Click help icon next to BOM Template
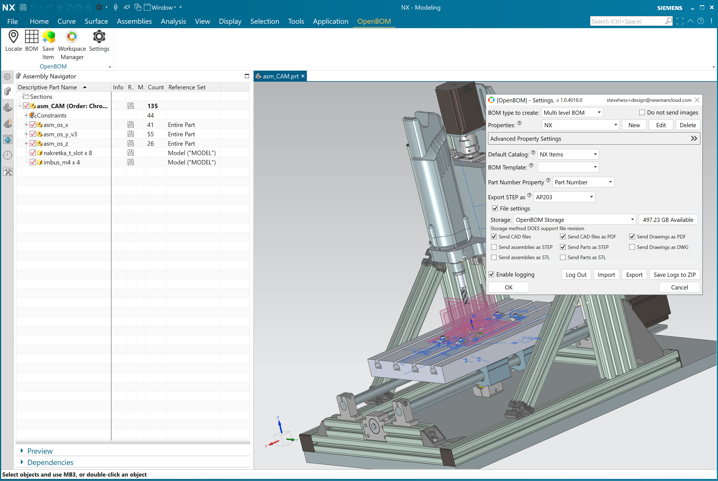The image size is (718, 481). click(x=531, y=165)
